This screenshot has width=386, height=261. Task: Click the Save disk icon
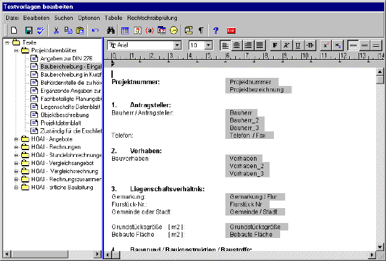tap(29, 30)
